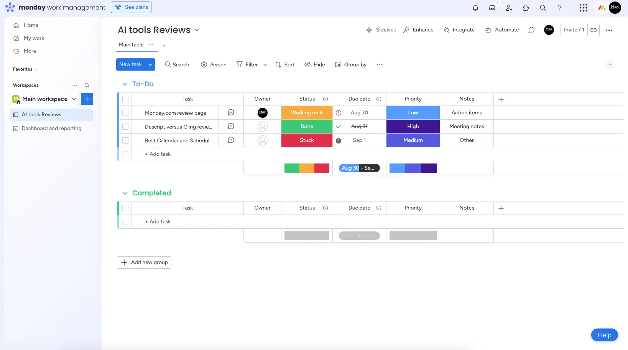The height and width of the screenshot is (350, 628).
Task: Check the Monday.com review page row
Action: click(x=125, y=113)
